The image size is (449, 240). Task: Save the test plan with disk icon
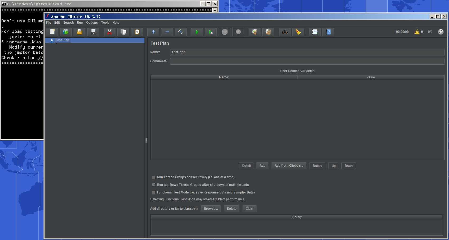click(93, 32)
